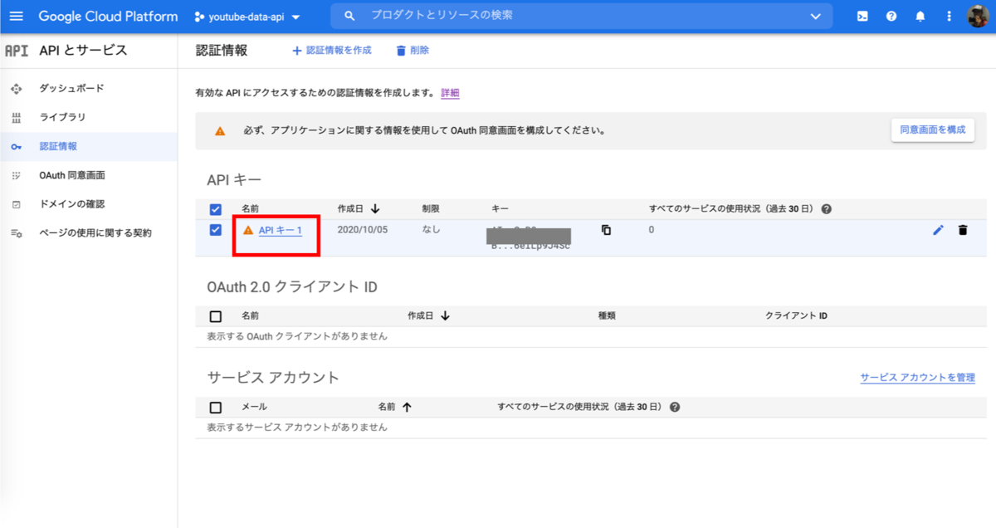Open the サービスアカウントを管理 link
The height and width of the screenshot is (528, 996).
coord(917,377)
